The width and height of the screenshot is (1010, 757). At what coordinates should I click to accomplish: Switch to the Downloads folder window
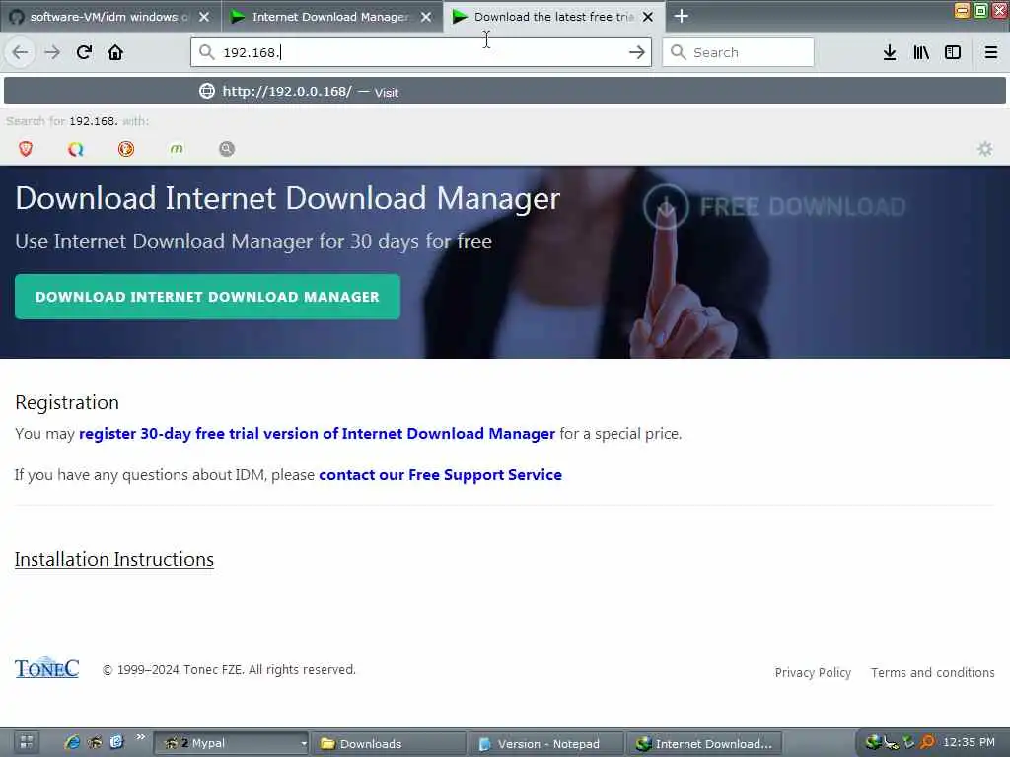tap(389, 743)
